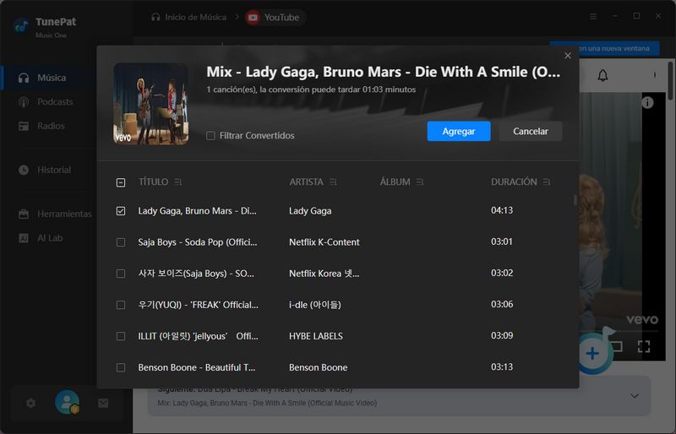The width and height of the screenshot is (676, 434).
Task: Expand the Siguiente queue chevron
Action: [635, 396]
